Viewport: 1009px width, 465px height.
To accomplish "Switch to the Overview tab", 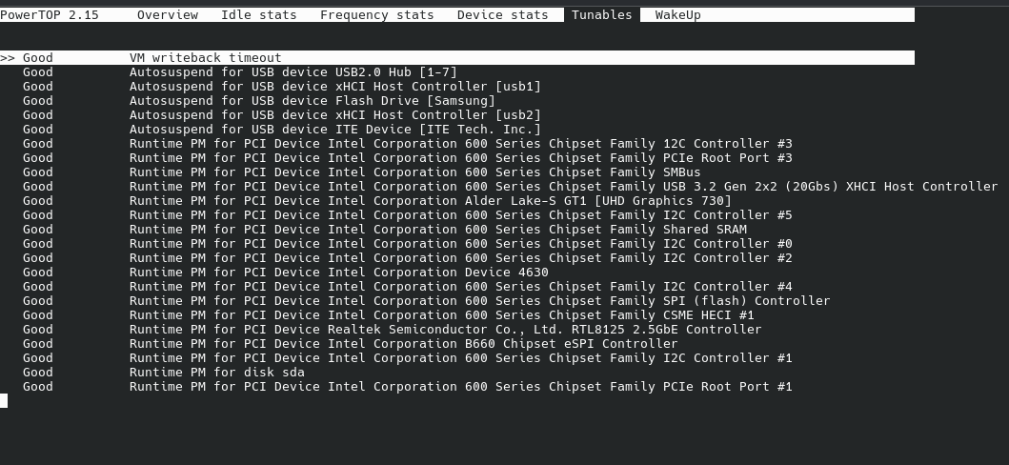I will [x=168, y=15].
